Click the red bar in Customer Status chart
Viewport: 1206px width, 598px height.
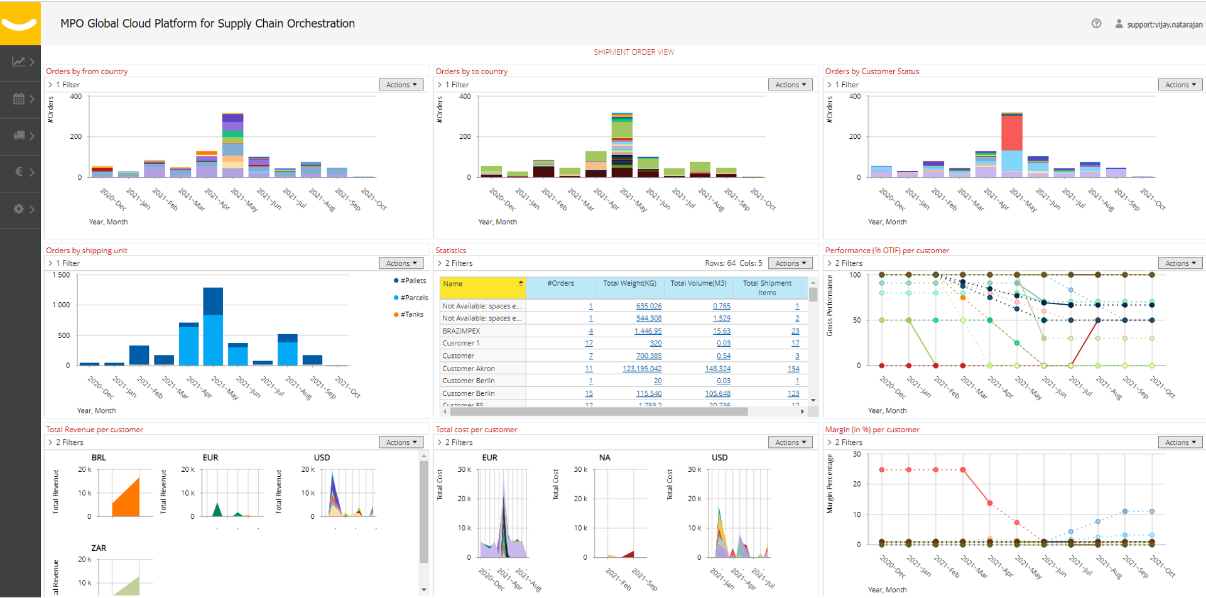1012,133
